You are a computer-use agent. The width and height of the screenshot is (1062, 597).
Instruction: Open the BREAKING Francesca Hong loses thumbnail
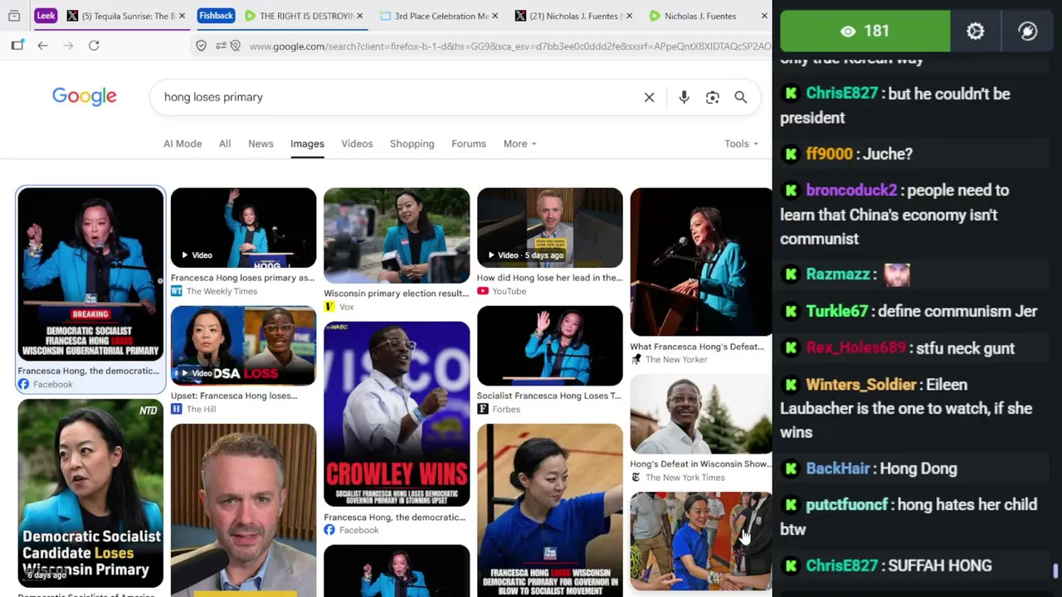click(x=90, y=274)
